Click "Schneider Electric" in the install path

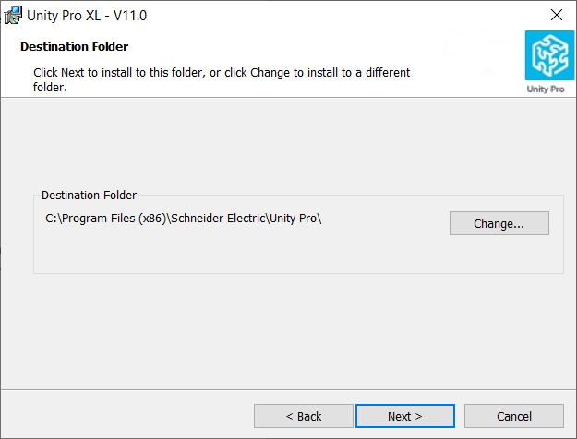tap(218, 219)
